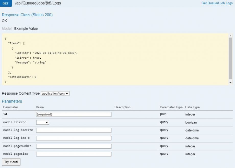The image size is (235, 168).
Task: Click the blue GET method badge
Action: pos(6,3)
